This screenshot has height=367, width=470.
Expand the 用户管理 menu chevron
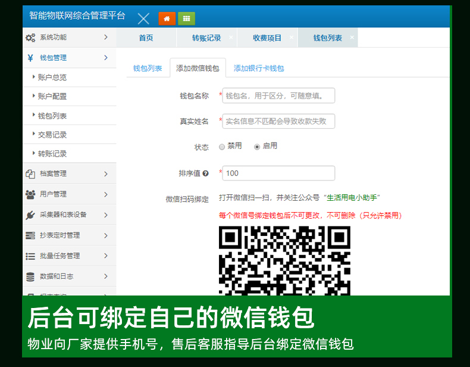[106, 194]
